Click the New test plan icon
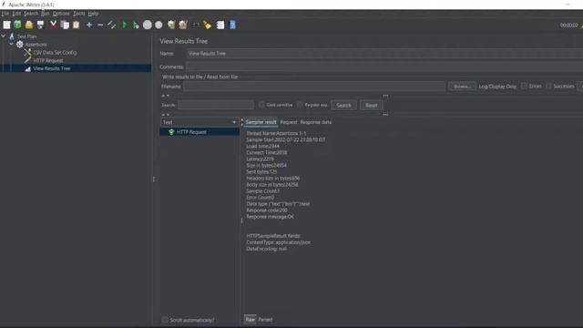The height and width of the screenshot is (328, 583). click(x=6, y=25)
